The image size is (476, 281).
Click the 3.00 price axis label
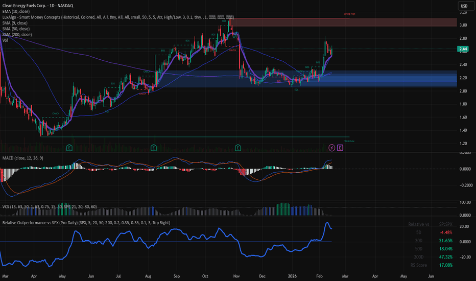463,25
